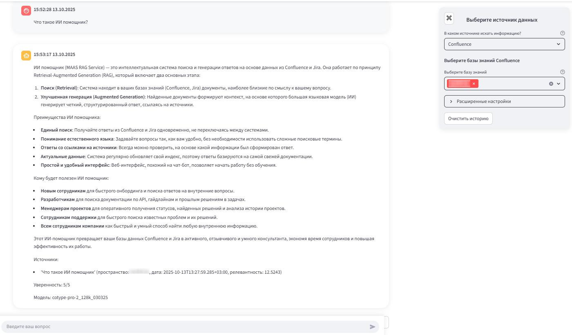Click the Выберите источник данных panel title
The image size is (572, 335).
point(501,19)
